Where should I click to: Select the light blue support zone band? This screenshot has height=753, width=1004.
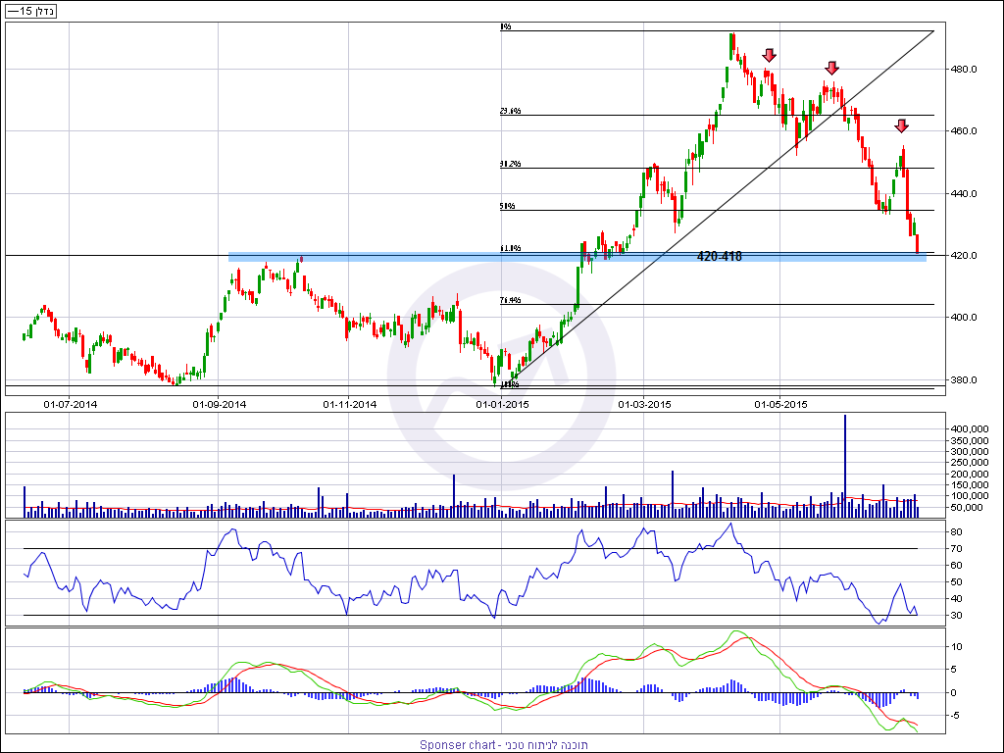point(392,257)
